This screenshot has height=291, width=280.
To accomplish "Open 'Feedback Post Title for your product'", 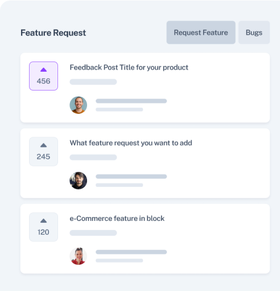I will tap(129, 68).
